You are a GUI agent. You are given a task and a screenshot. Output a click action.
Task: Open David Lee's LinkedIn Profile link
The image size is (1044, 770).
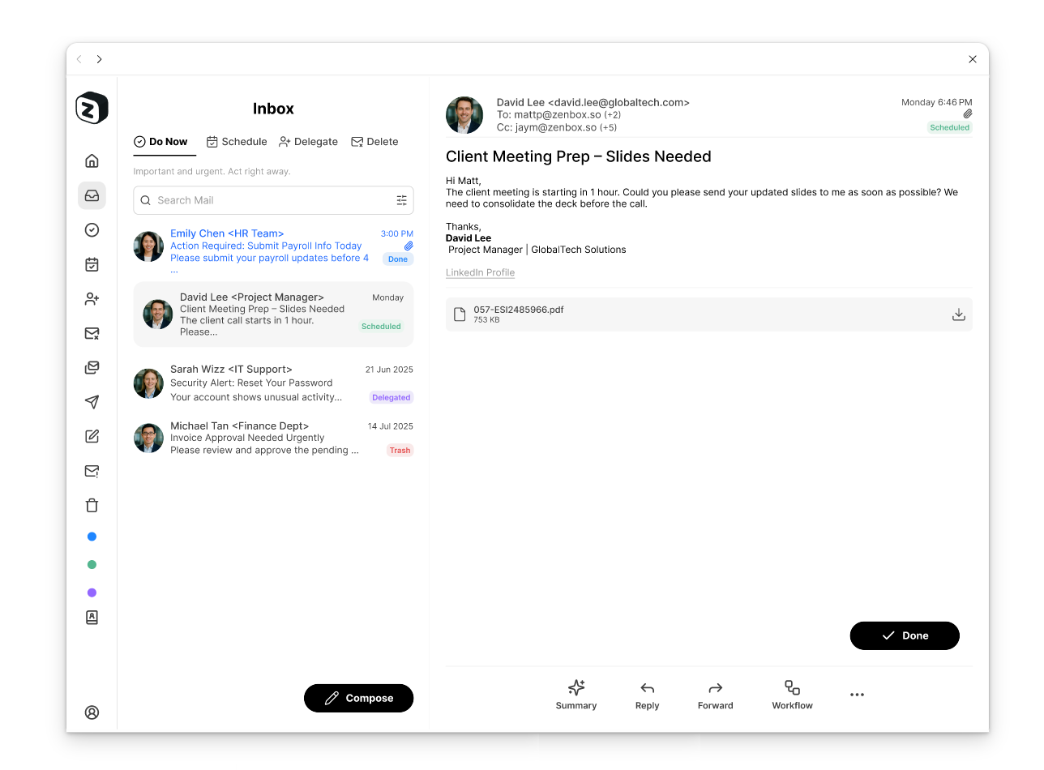click(480, 272)
